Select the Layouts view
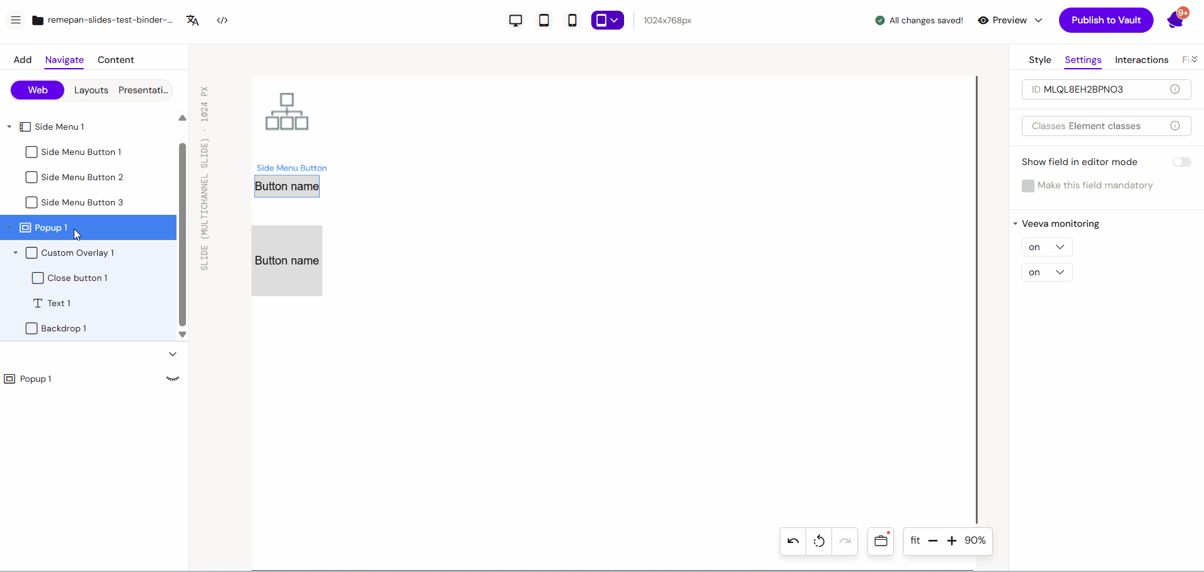The image size is (1204, 572). coord(91,90)
